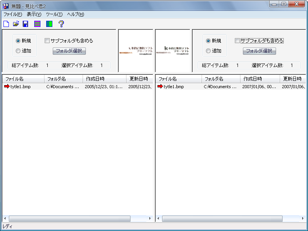Click right list horizontal scrollbar thumb

pos(222,218)
